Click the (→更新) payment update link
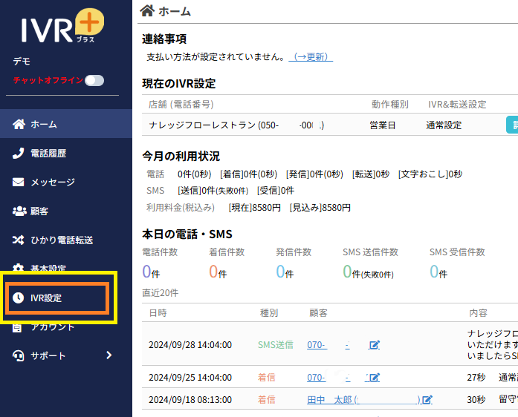 [311, 56]
